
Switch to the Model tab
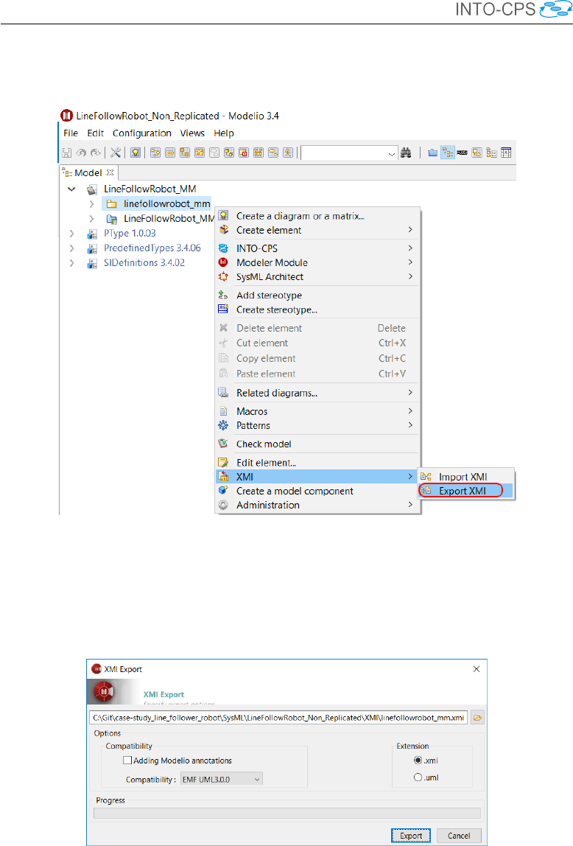pyautogui.click(x=88, y=172)
